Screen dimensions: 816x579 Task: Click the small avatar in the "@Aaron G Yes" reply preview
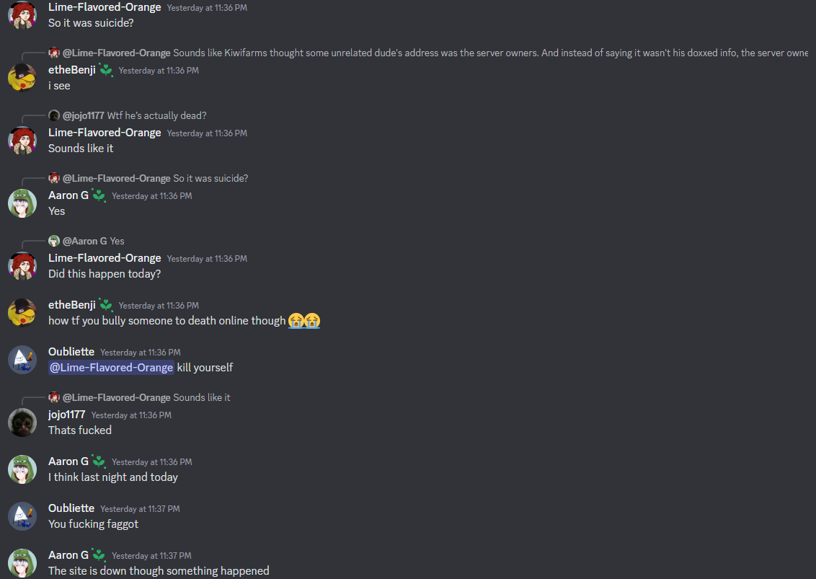tap(54, 241)
